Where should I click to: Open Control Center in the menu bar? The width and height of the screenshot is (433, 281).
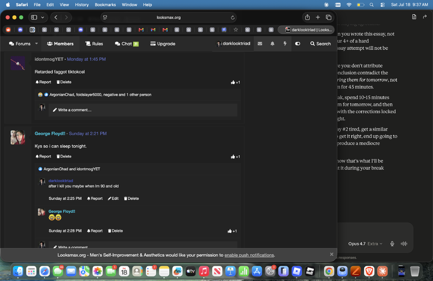point(382,4)
